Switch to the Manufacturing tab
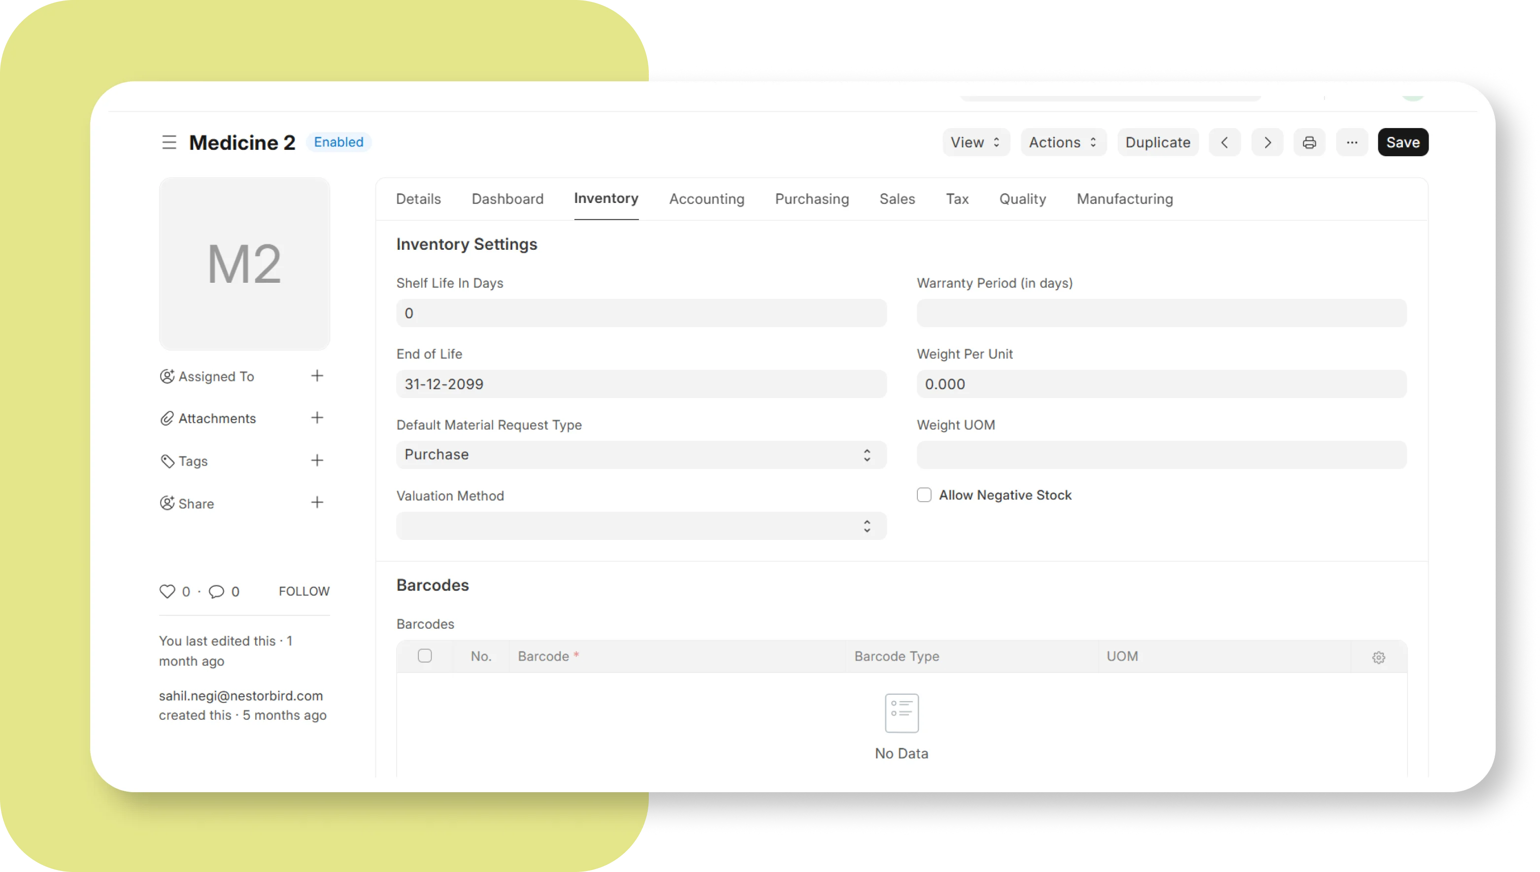This screenshot has height=872, width=1540. [1125, 199]
